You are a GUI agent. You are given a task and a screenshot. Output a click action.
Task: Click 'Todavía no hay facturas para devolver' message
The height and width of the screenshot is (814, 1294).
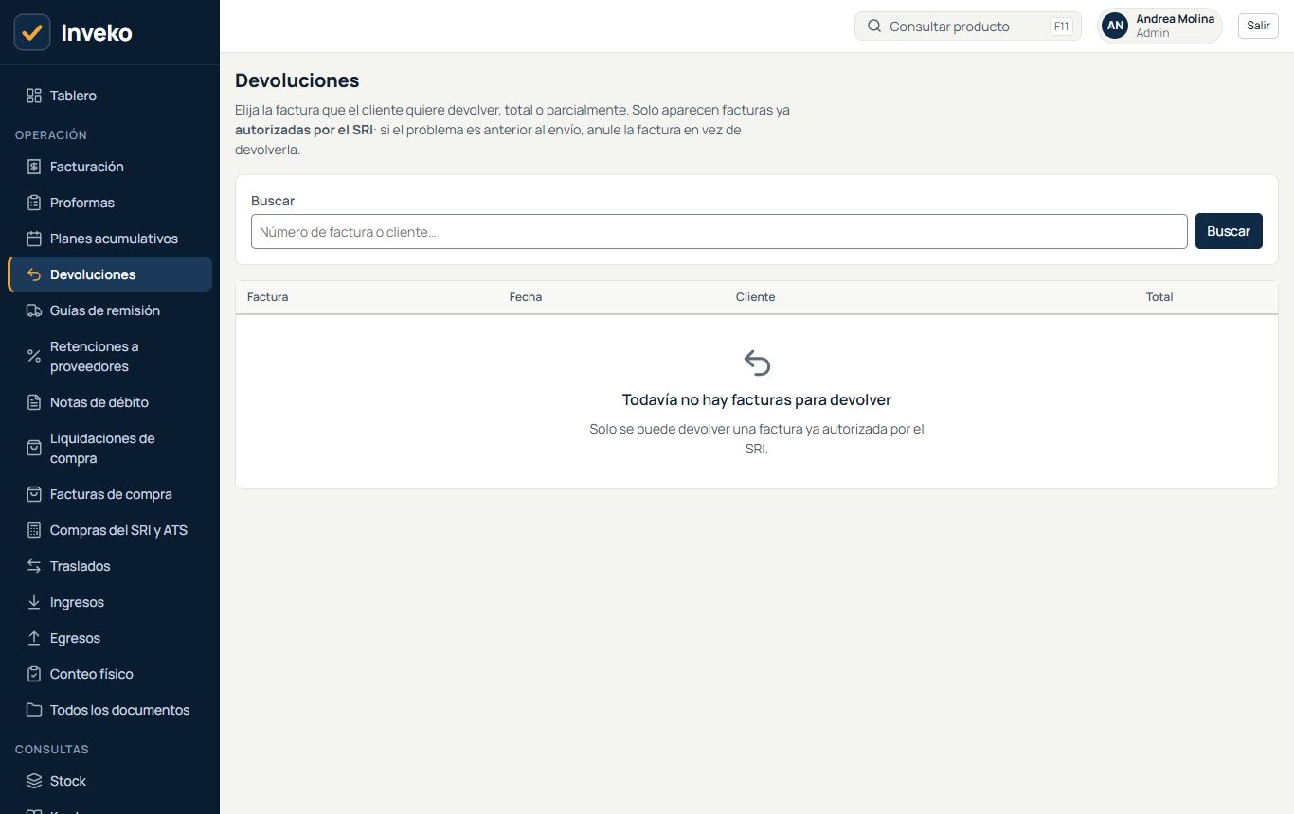coord(757,399)
